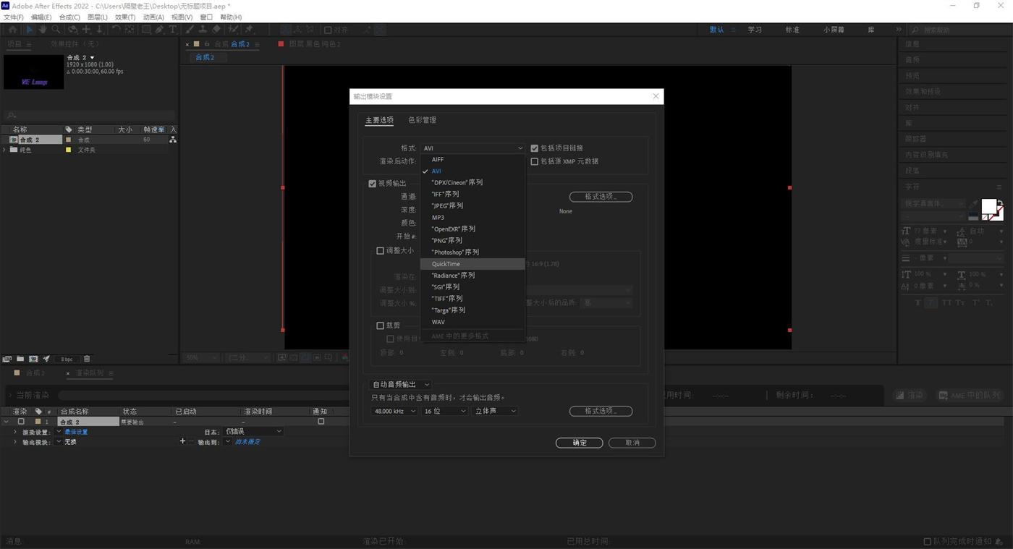Viewport: 1013px width, 549px height.
Task: Open 48.000 kHz sample rate dropdown
Action: (394, 411)
